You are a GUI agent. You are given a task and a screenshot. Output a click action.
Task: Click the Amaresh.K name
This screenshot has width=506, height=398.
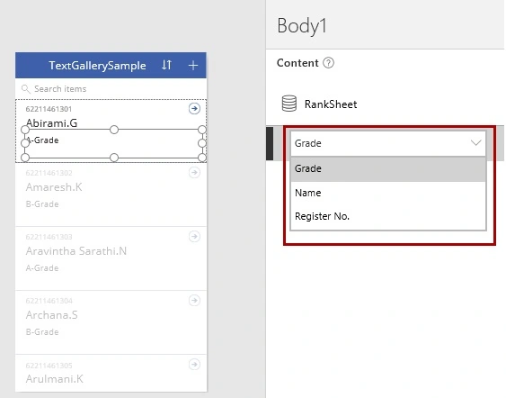click(x=54, y=187)
